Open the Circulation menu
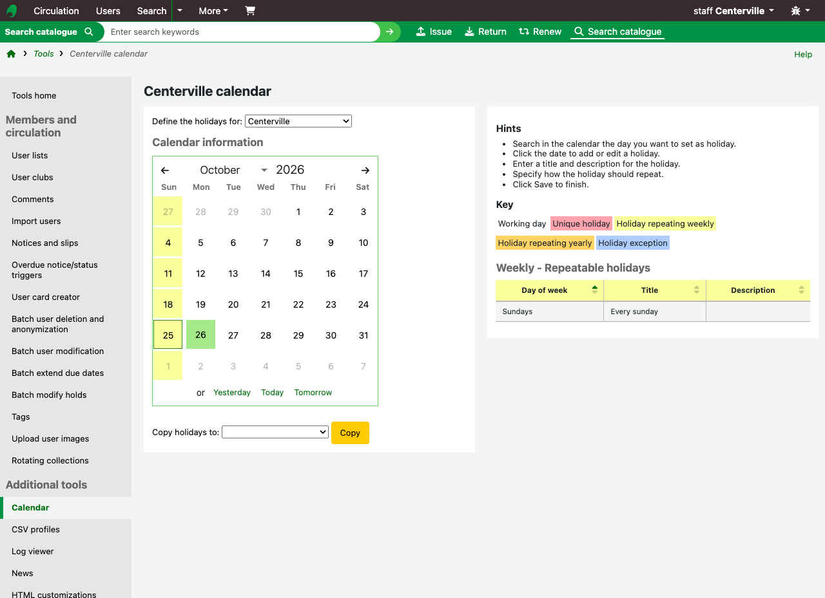Image resolution: width=825 pixels, height=598 pixels. click(x=56, y=11)
